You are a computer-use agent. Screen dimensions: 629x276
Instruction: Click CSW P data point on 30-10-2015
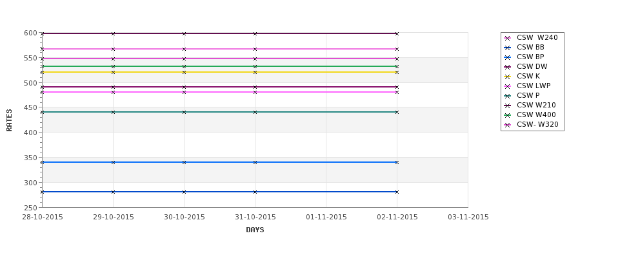(184, 113)
